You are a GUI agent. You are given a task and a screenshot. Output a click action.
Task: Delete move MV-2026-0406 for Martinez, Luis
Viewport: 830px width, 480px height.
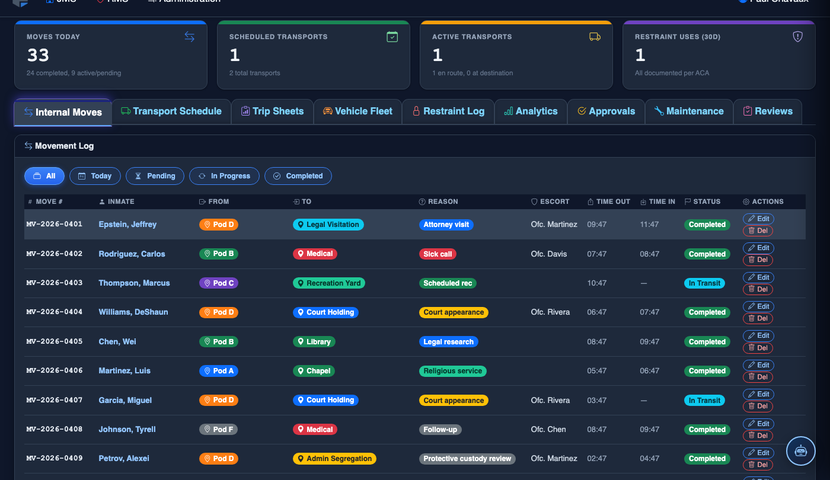pos(758,377)
